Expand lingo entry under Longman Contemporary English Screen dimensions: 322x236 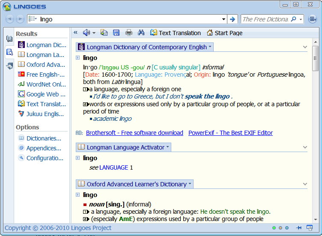tap(78, 58)
